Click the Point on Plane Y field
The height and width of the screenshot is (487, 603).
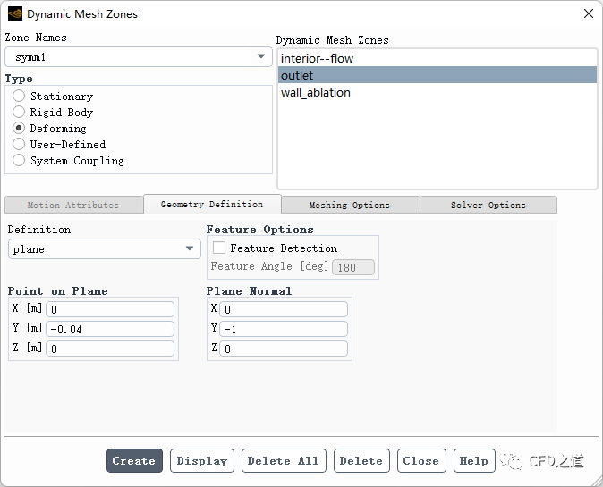pyautogui.click(x=111, y=329)
